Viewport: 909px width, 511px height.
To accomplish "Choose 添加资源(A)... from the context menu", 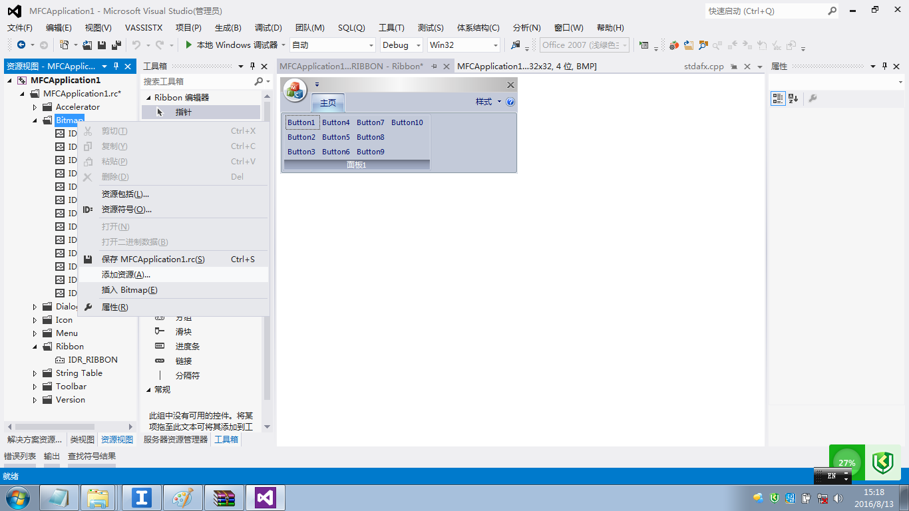I will pyautogui.click(x=173, y=275).
